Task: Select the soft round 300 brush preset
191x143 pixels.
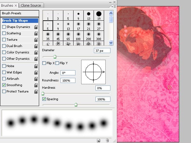Action: (99, 36)
